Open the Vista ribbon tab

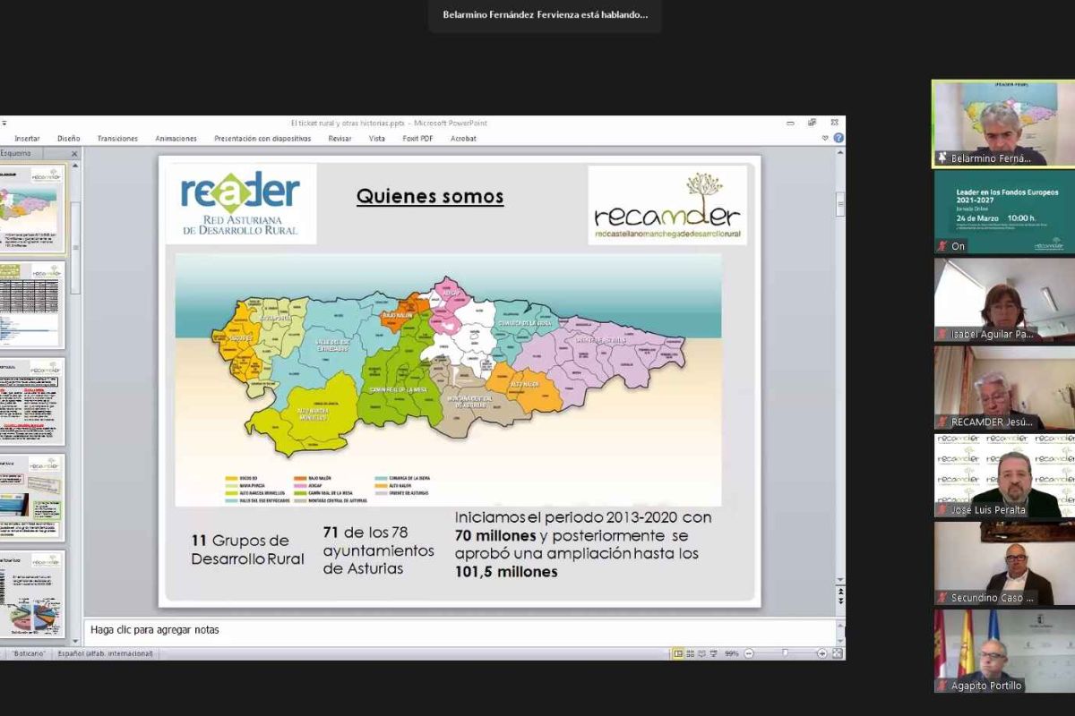point(377,139)
